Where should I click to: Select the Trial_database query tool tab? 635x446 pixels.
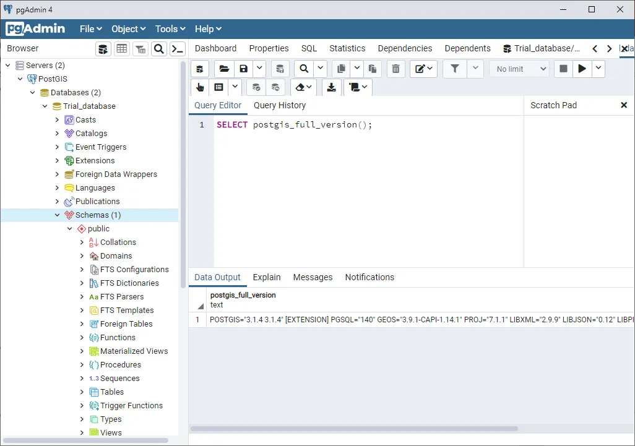point(542,49)
